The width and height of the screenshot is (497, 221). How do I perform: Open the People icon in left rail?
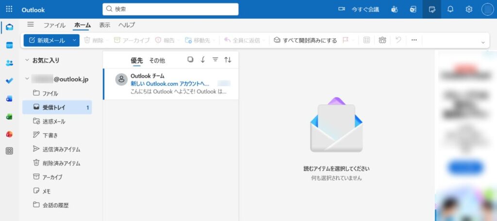[x=9, y=63]
